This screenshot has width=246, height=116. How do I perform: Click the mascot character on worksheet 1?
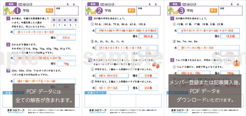coord(6,10)
